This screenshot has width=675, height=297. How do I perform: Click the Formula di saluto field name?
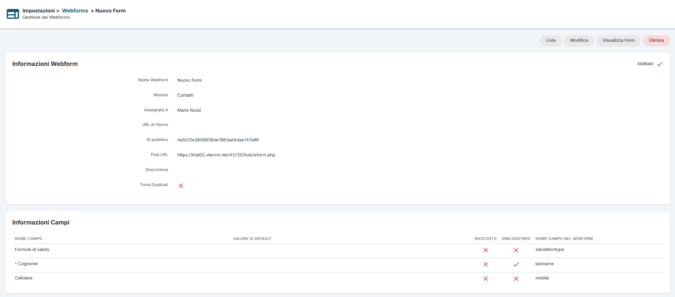32,249
